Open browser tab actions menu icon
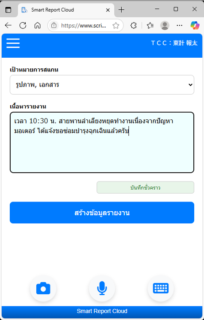The width and height of the screenshot is (204, 320). coord(8,10)
